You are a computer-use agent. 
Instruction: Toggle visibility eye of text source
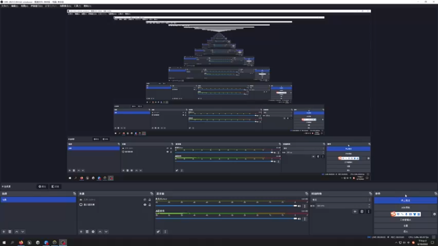pos(145,200)
